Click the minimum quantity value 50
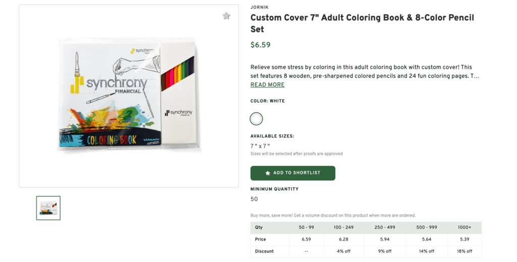 [254, 199]
